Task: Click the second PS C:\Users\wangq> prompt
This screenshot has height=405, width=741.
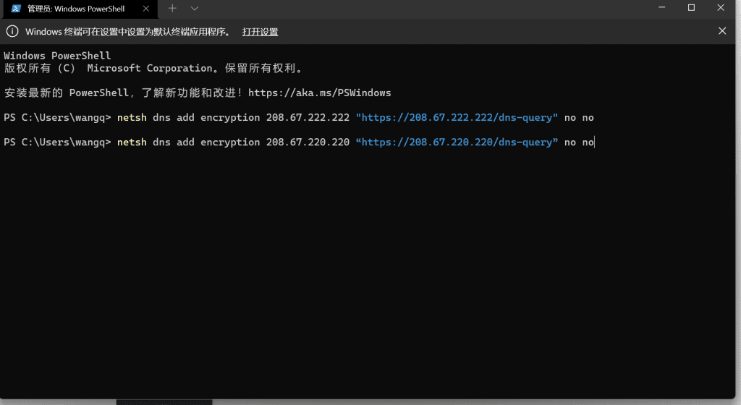Action: [x=57, y=142]
